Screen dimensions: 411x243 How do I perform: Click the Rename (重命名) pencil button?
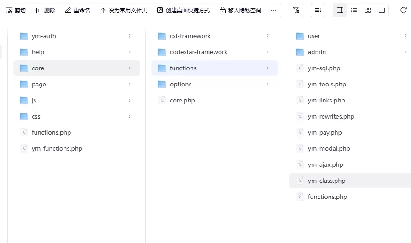pyautogui.click(x=77, y=10)
